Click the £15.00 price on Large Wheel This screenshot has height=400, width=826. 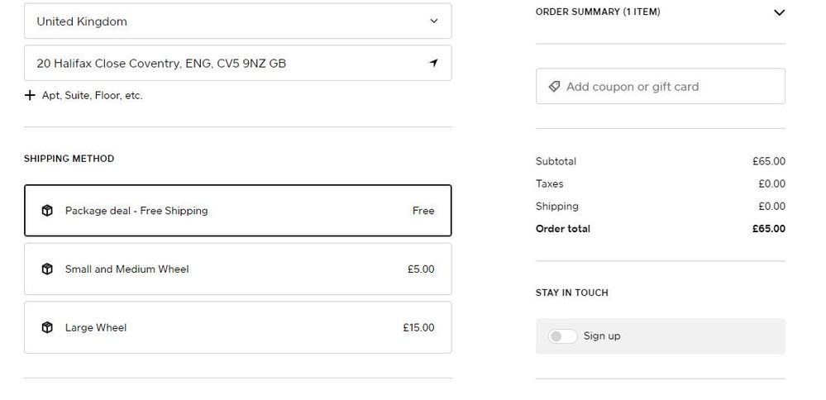(x=418, y=327)
